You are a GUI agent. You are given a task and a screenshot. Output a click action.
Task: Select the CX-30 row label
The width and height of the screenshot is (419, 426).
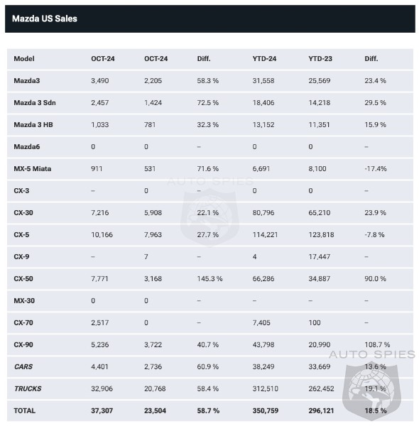coord(23,213)
